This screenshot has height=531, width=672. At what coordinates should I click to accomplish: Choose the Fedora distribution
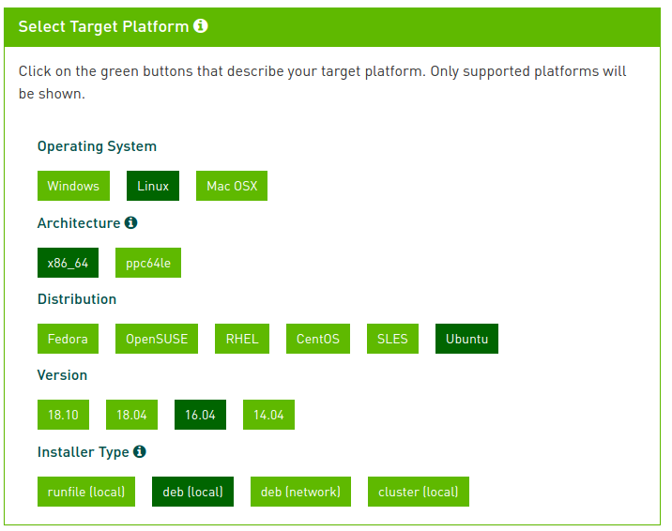coord(68,339)
